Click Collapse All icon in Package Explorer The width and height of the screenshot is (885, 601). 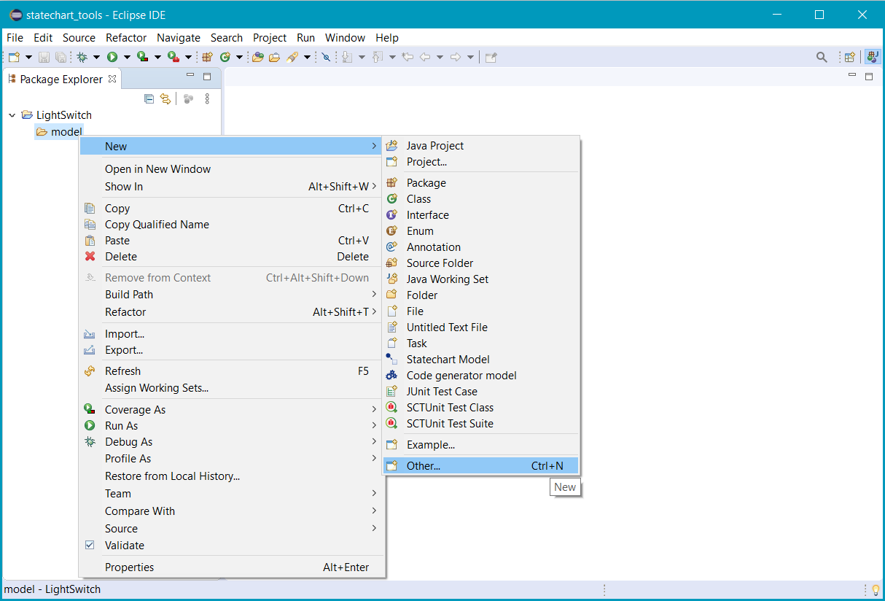(x=149, y=98)
